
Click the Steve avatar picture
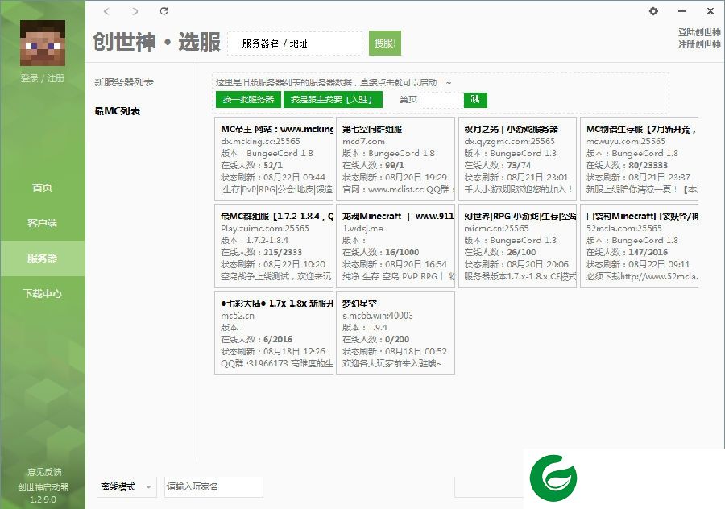(x=43, y=43)
